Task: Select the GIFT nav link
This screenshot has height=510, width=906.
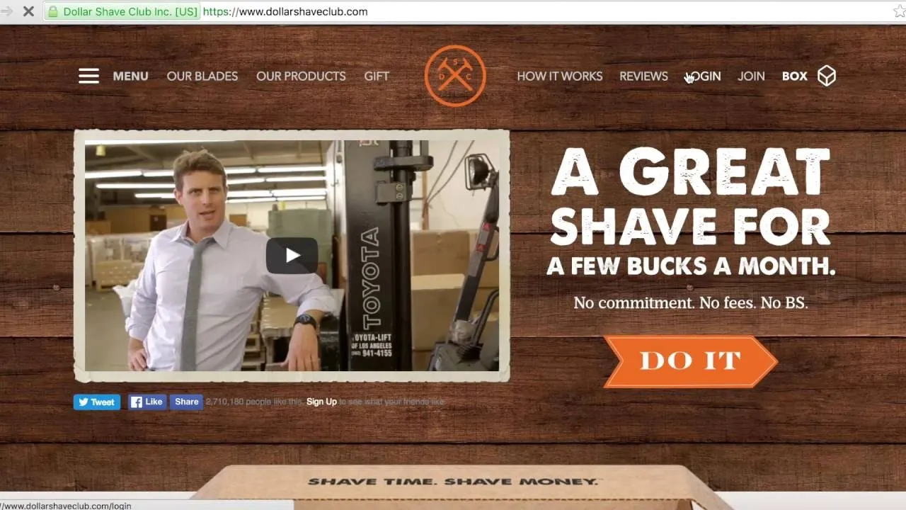Action: 377,76
